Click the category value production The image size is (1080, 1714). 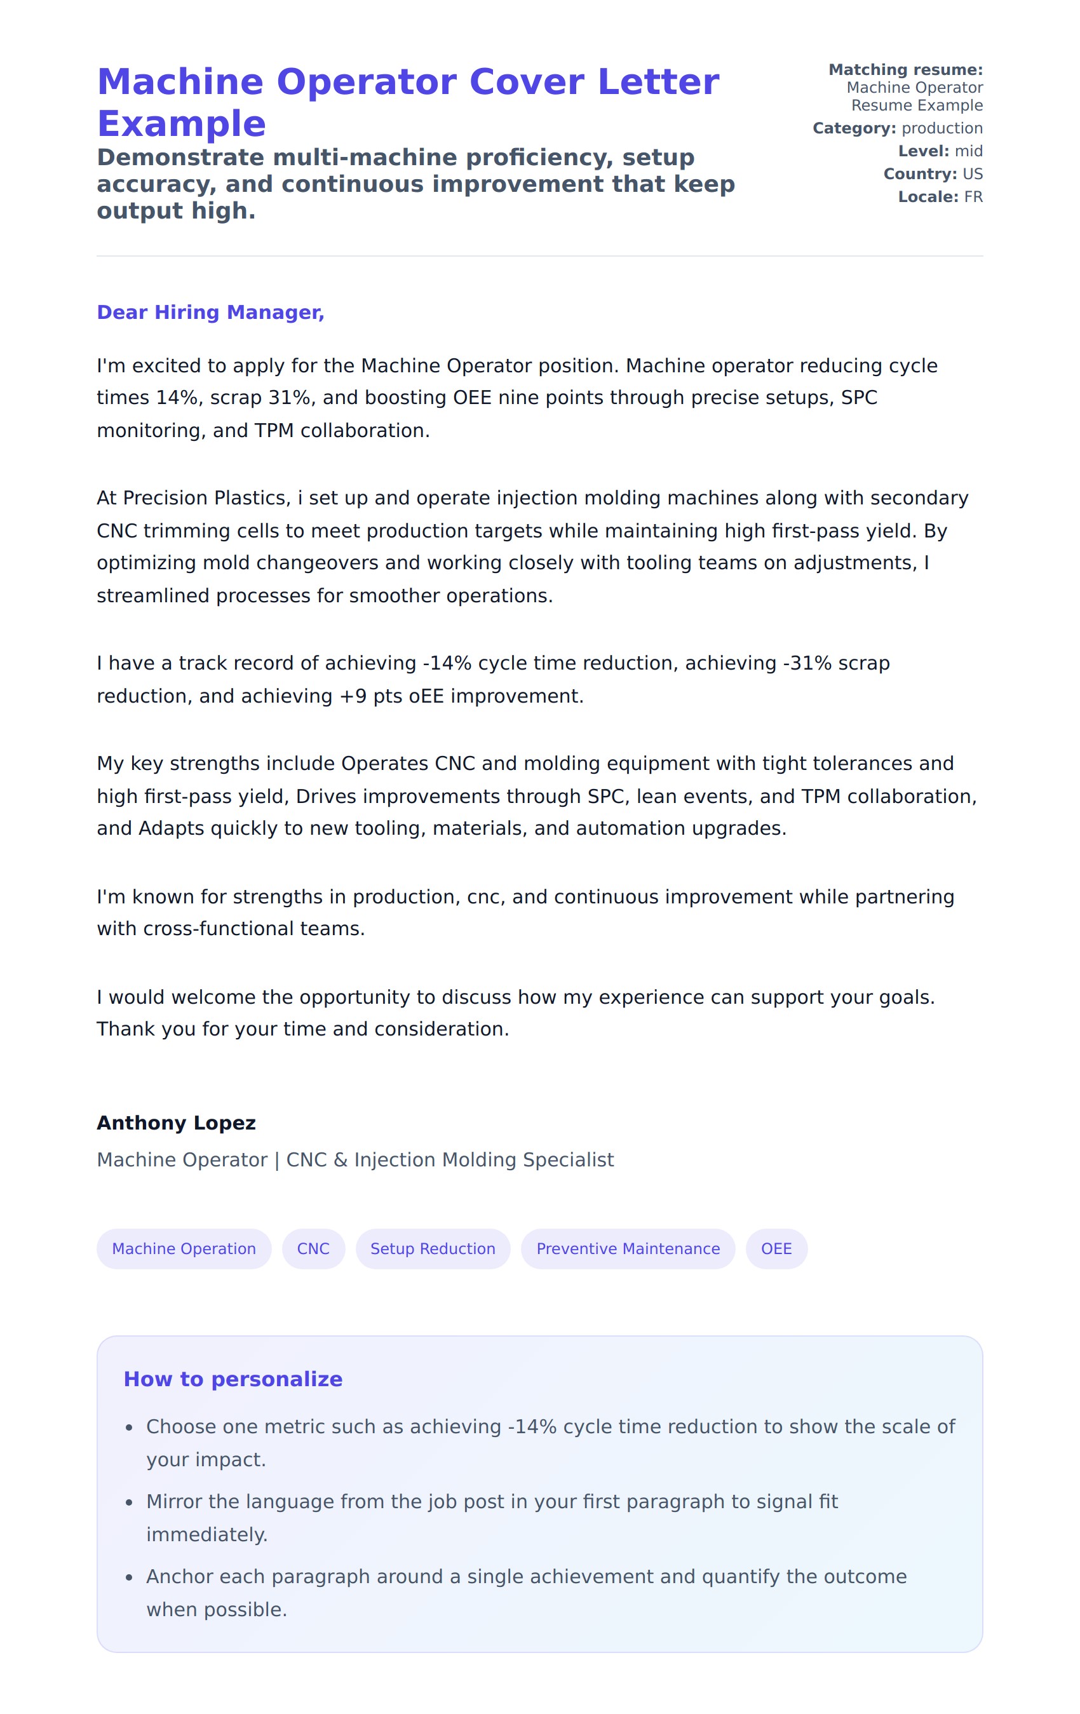[941, 128]
